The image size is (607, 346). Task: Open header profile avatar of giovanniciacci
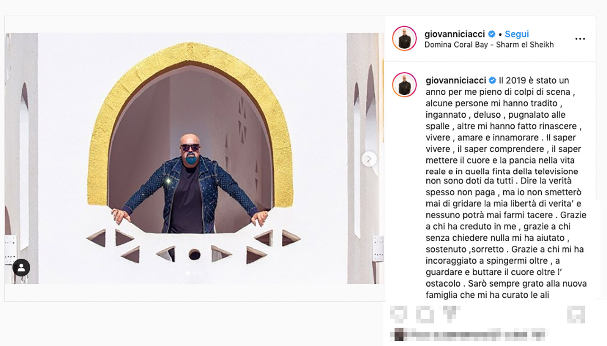click(404, 39)
